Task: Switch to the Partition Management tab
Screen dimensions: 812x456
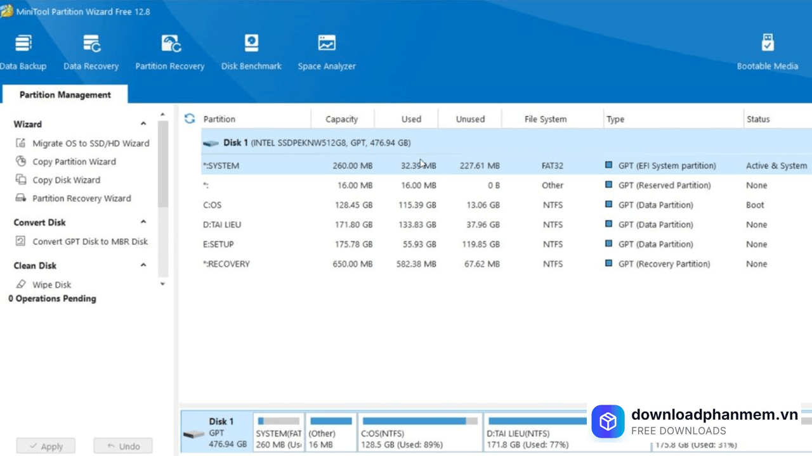Action: (65, 94)
